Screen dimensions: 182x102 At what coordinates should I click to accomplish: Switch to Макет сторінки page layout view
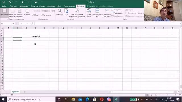[20, 13]
